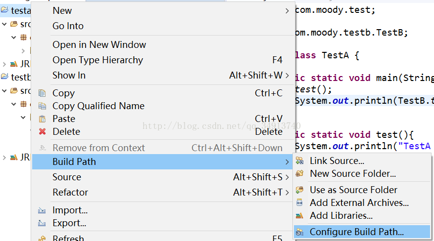Screen dimensions: 434x241
Task: Click the Add Libraries books icon
Action: pos(299,216)
